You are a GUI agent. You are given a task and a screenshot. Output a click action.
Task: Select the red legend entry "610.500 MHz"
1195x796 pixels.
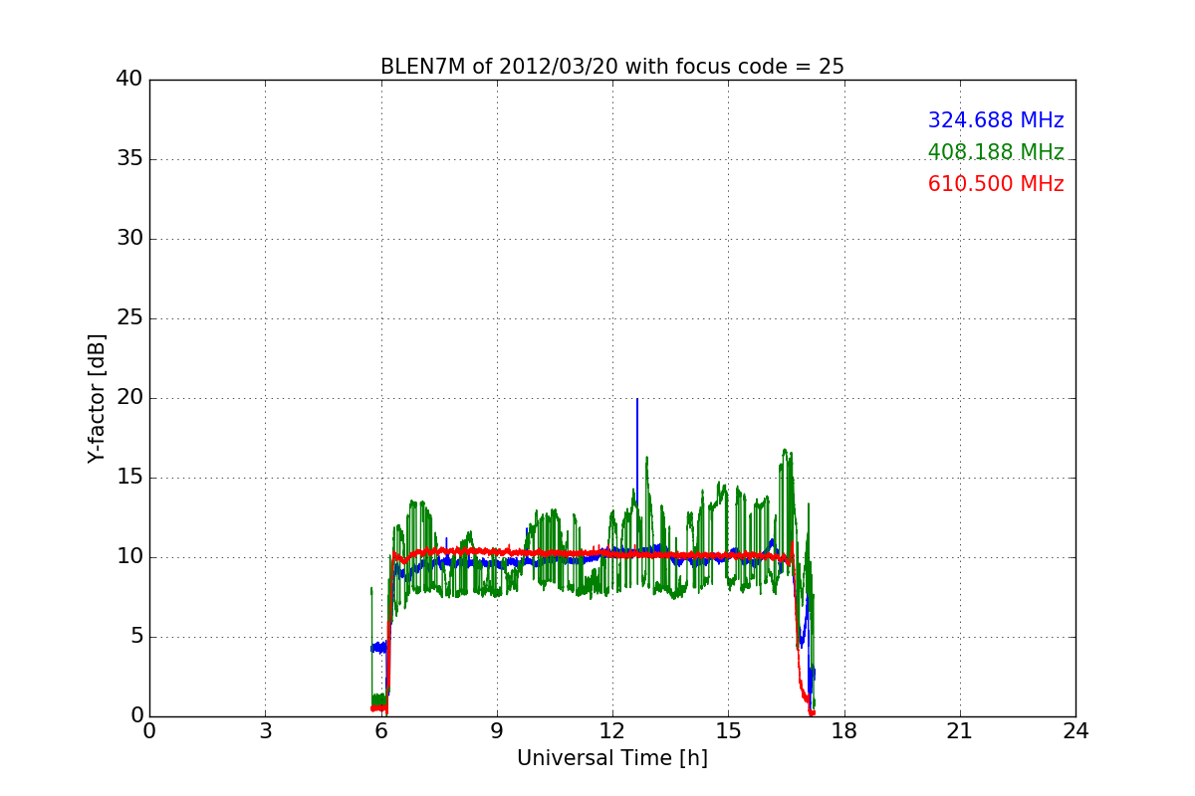[996, 184]
